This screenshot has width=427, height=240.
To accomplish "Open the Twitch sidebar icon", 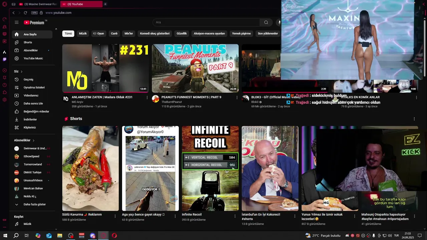I will (x=4, y=59).
